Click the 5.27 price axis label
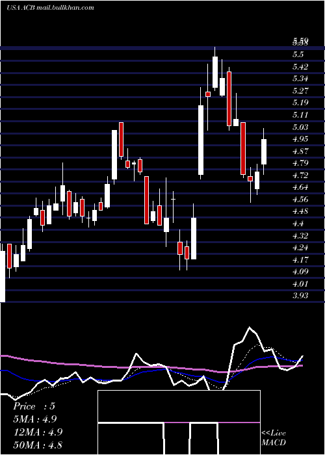The width and height of the screenshot is (325, 455). [300, 91]
